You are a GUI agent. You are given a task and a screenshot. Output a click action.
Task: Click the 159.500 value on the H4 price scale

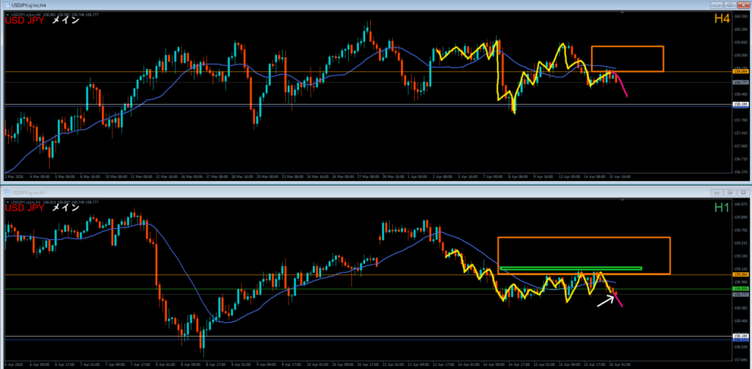click(x=740, y=55)
